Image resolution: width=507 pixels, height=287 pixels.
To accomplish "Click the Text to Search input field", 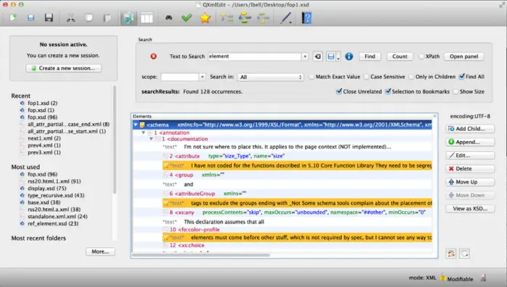I will (x=255, y=56).
